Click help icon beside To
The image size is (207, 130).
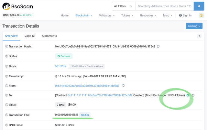tap(6, 95)
